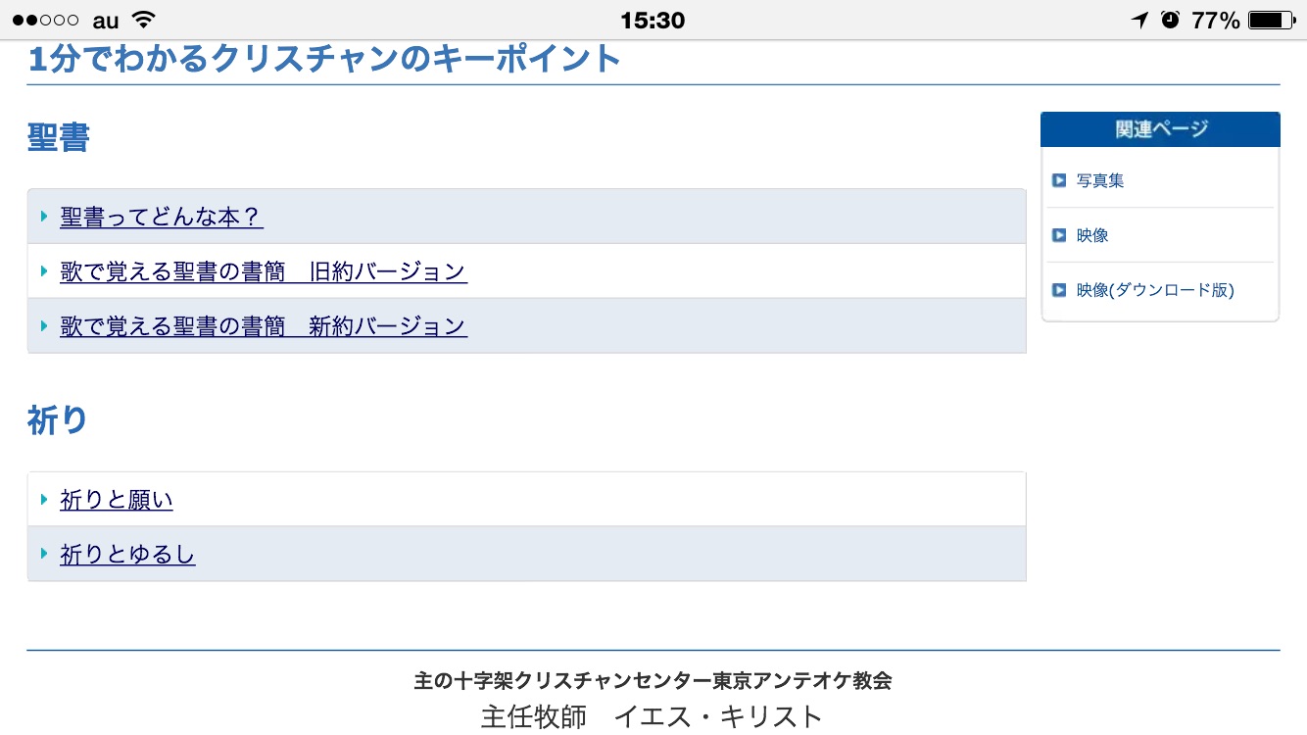Open the 聖書ってどんな本？ link

point(162,217)
